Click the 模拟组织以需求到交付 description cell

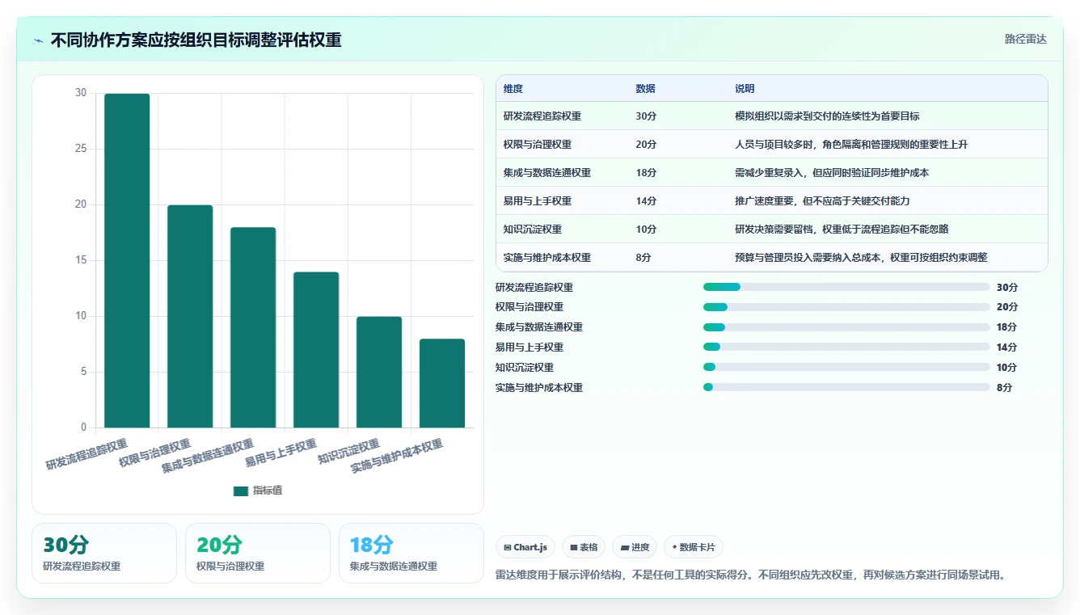coord(887,116)
